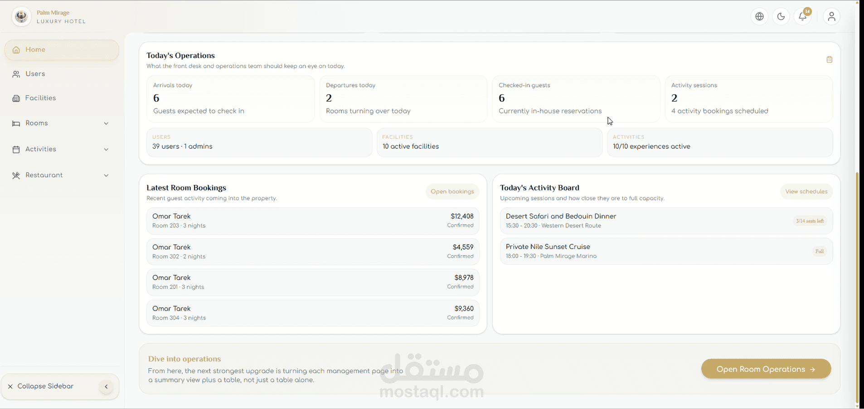864x409 pixels.
Task: Click the Restaurant utensils icon
Action: click(x=16, y=175)
